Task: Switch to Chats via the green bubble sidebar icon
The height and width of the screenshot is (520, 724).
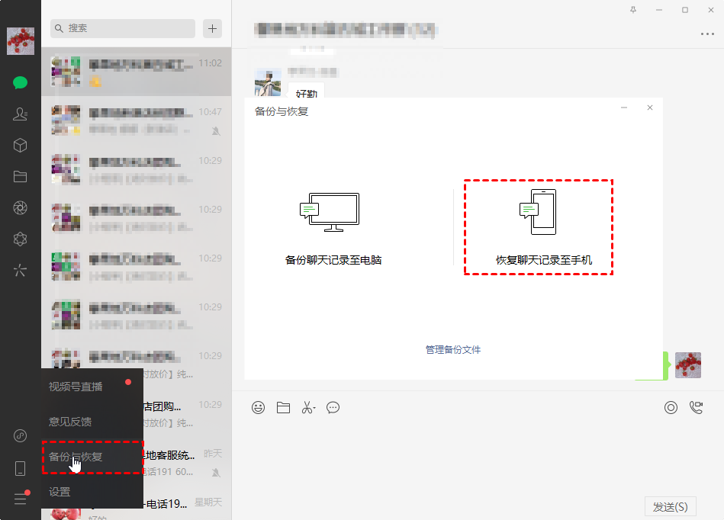Action: pyautogui.click(x=19, y=82)
